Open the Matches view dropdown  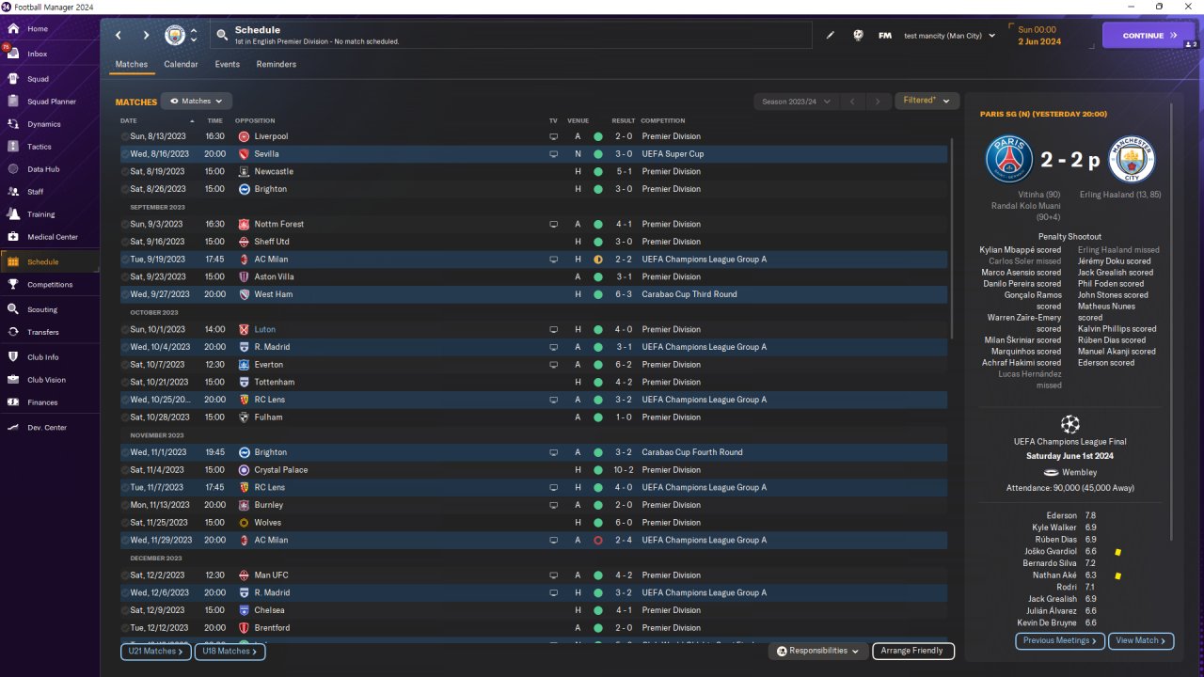pos(197,101)
